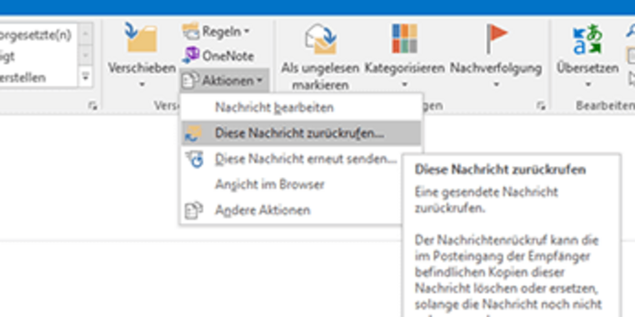Mark message via Als ungelesen markieren
The width and height of the screenshot is (635, 317).
pyautogui.click(x=320, y=58)
